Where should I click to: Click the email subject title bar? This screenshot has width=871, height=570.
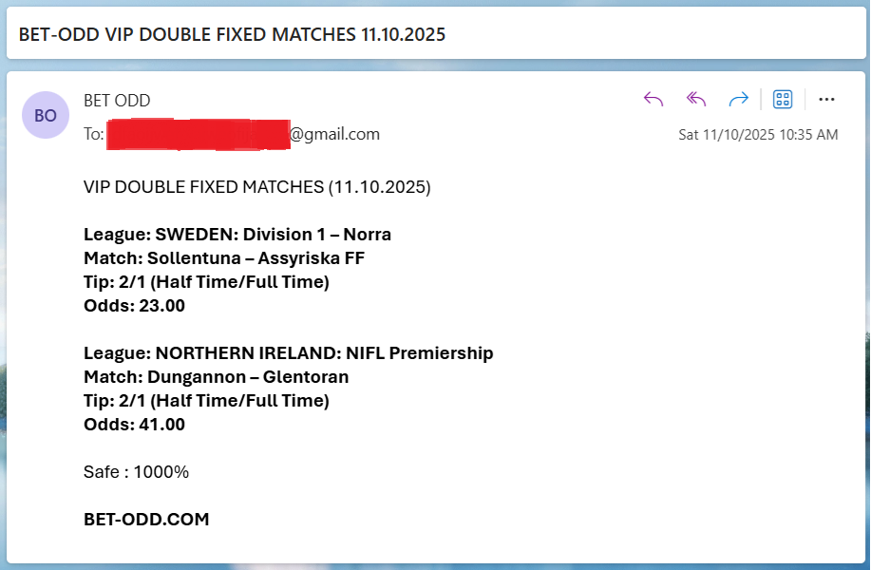233,35
